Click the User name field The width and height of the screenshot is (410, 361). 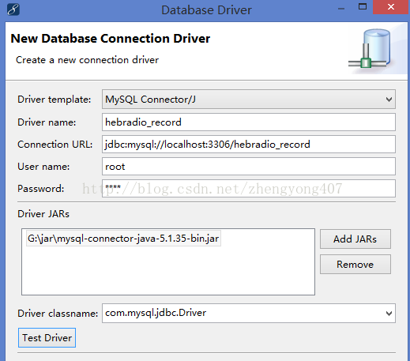coord(249,167)
